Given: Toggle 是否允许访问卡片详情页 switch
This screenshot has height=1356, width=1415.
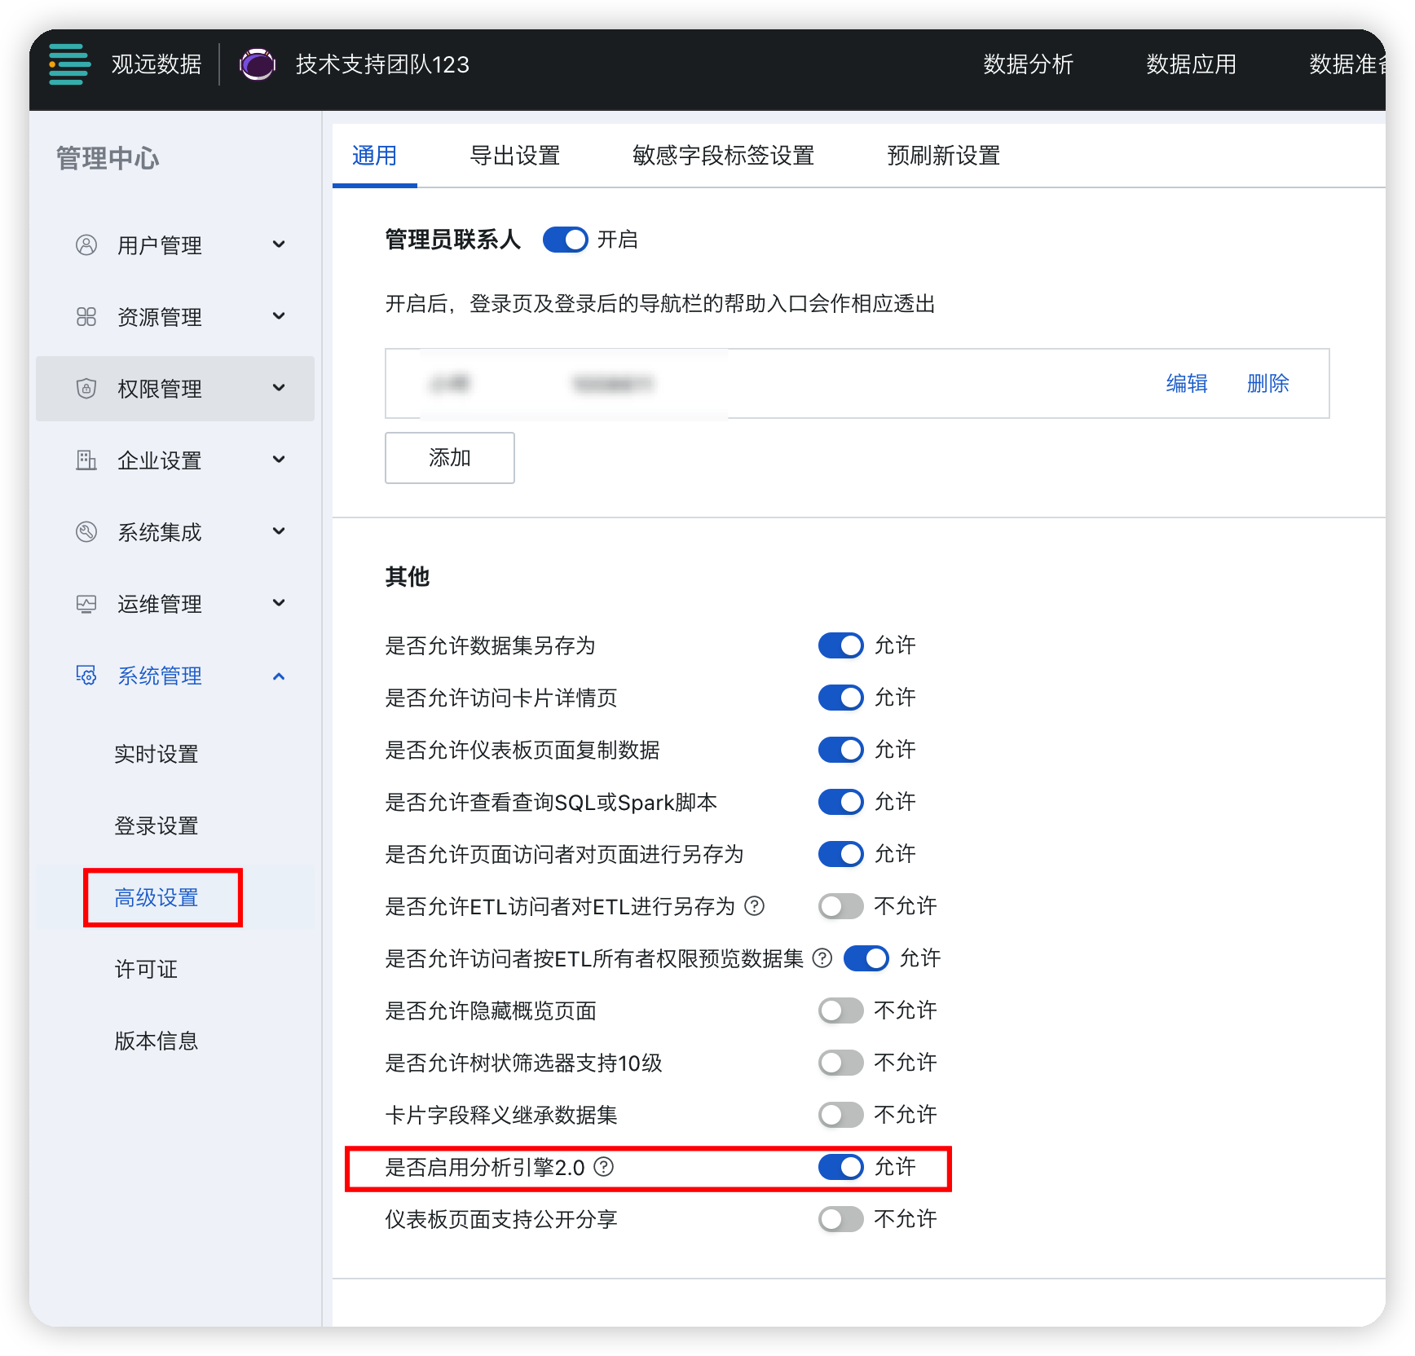Looking at the screenshot, I should point(841,698).
